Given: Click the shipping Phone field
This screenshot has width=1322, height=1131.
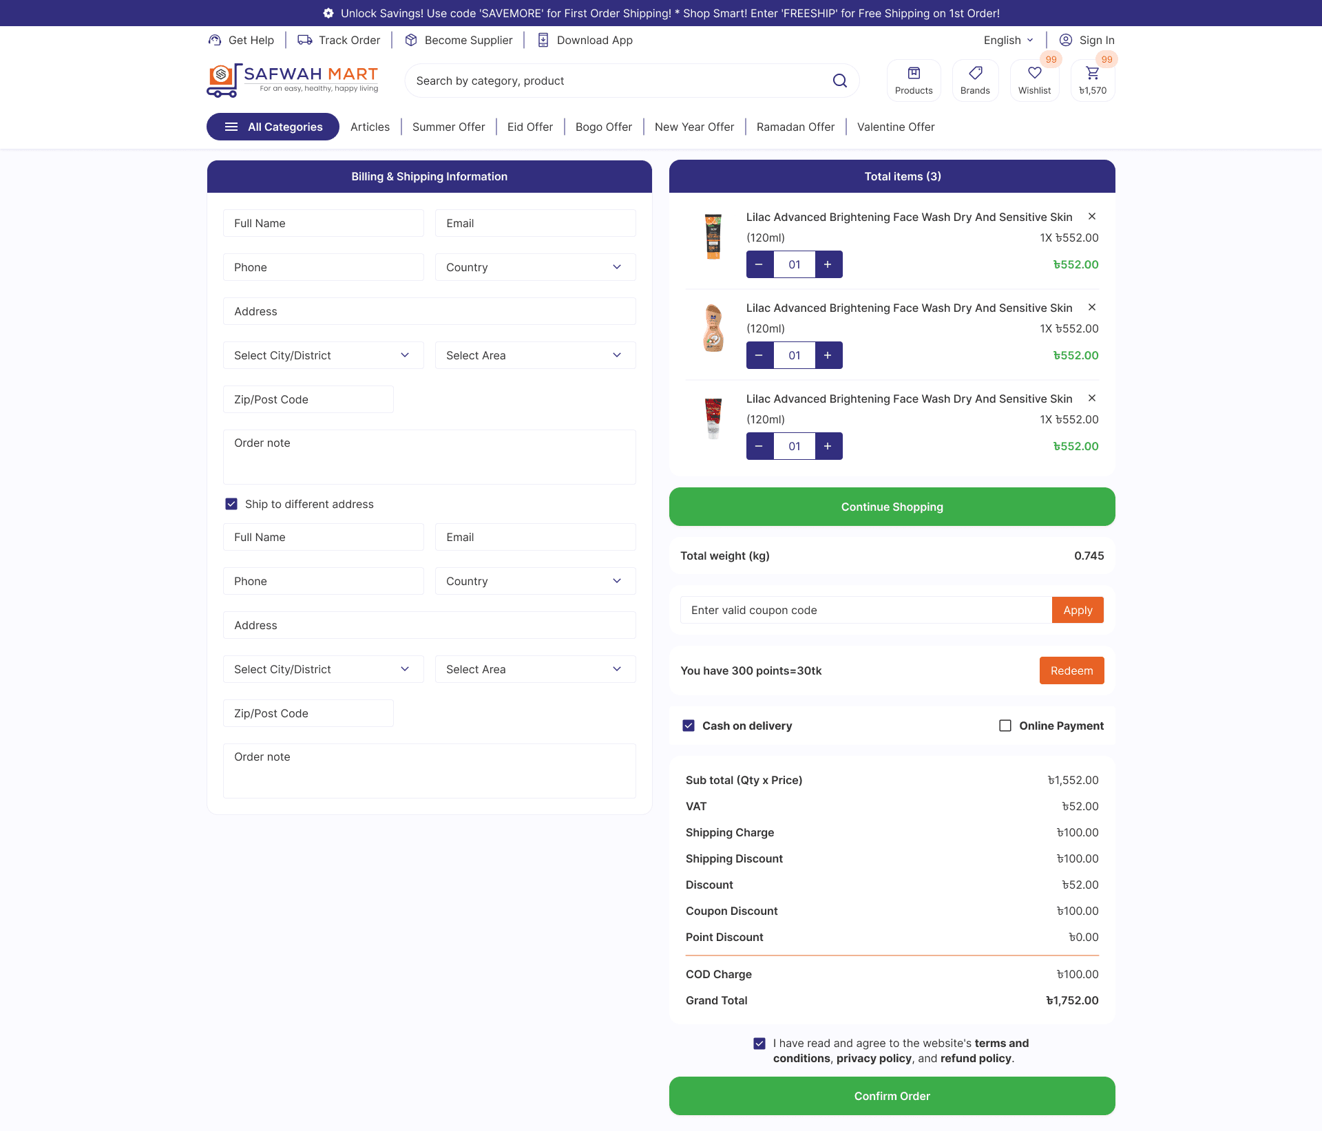Looking at the screenshot, I should [x=324, y=581].
